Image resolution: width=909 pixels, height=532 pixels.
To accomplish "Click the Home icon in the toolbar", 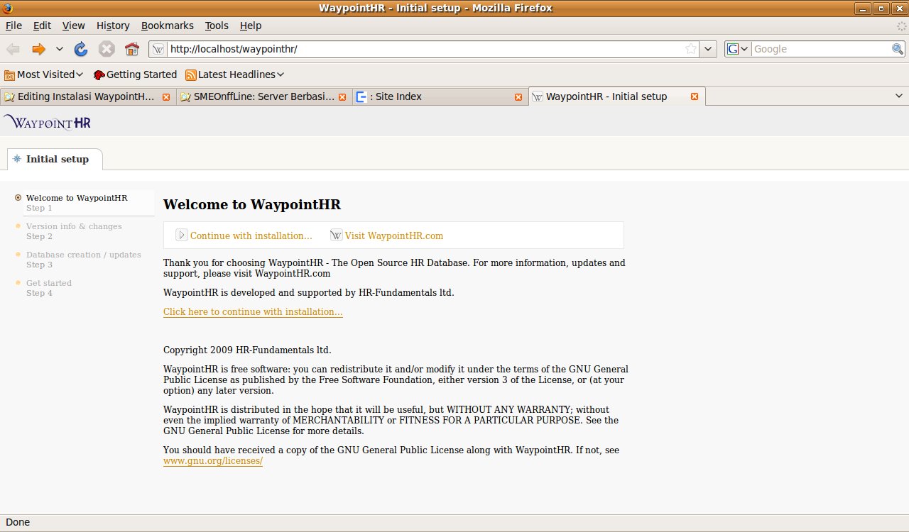I will pos(131,49).
